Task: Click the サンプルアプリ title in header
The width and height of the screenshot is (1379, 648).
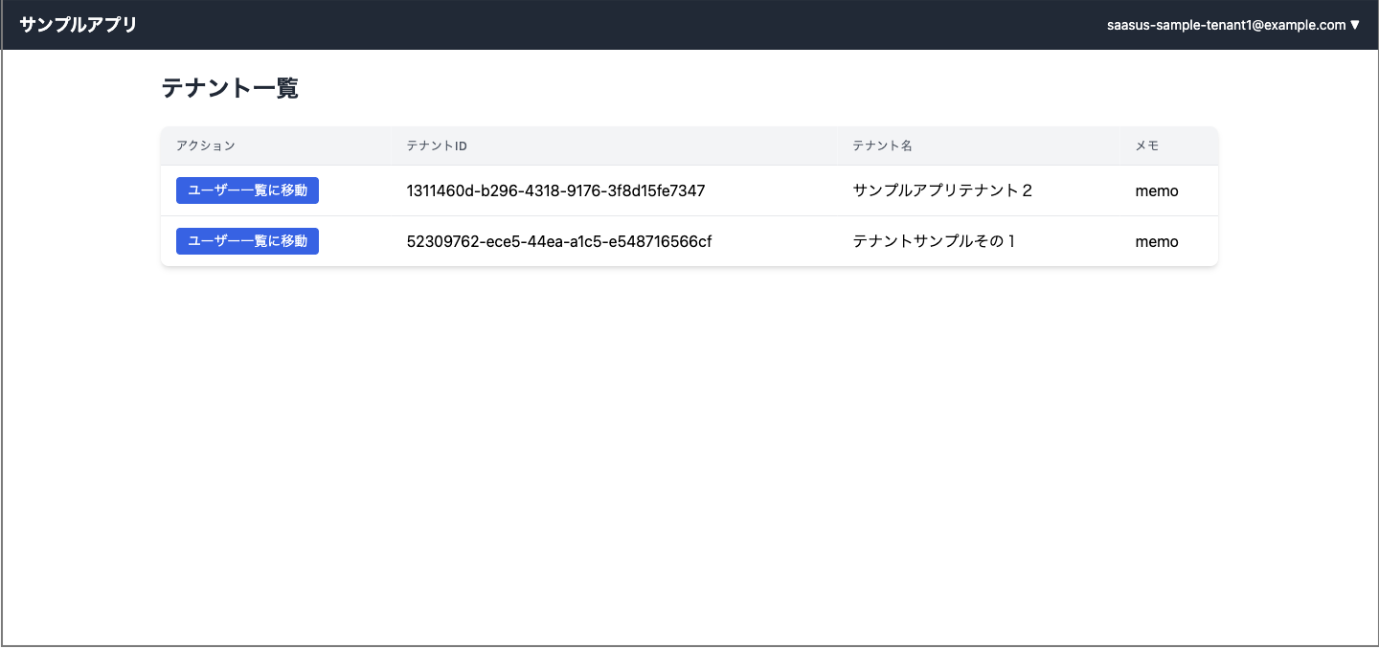Action: (x=79, y=25)
